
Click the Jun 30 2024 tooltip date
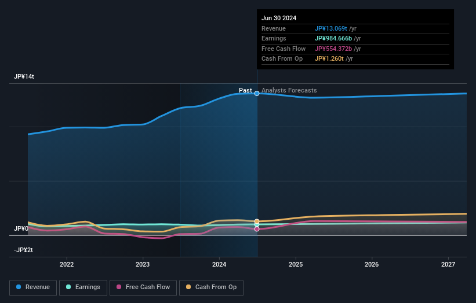pos(279,18)
